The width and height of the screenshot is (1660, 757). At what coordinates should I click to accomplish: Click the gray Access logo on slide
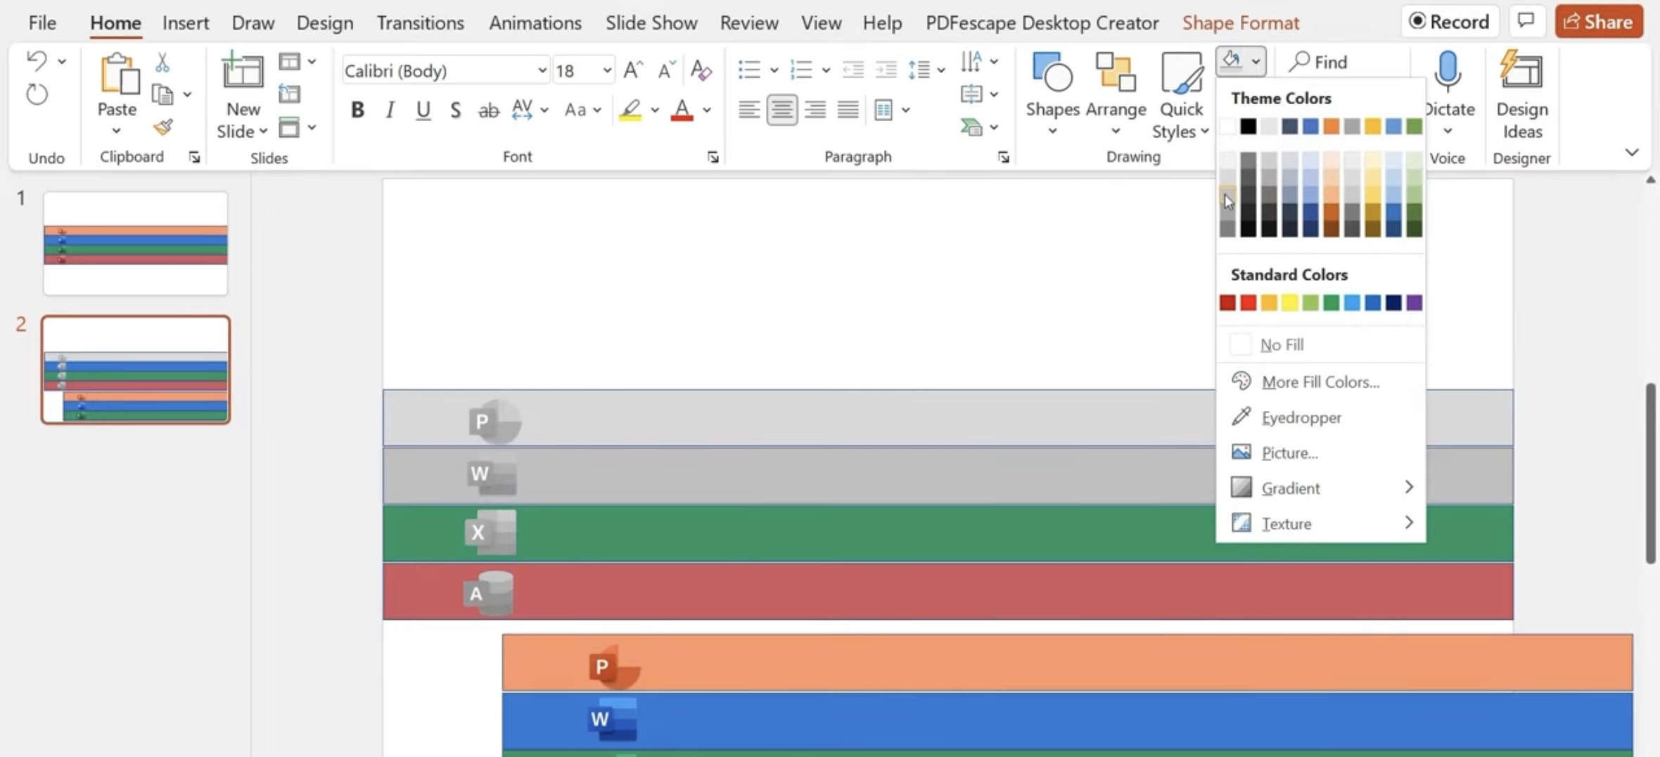[488, 593]
